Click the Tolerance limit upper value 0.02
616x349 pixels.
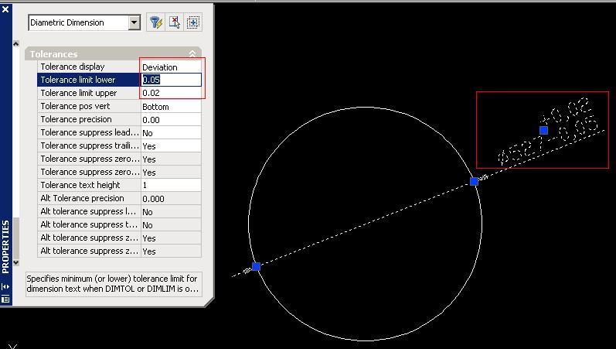(x=171, y=94)
